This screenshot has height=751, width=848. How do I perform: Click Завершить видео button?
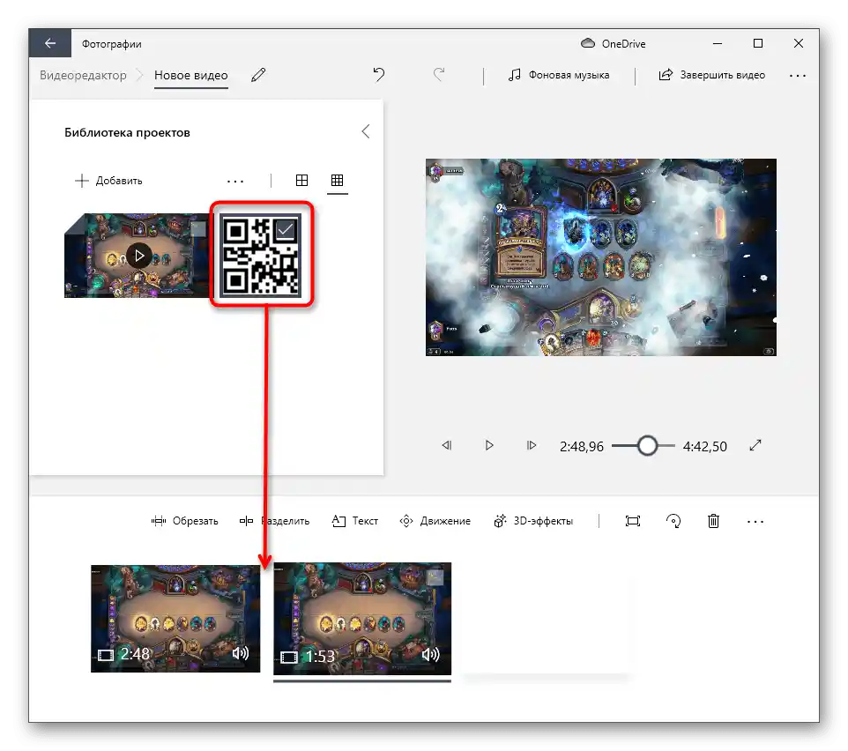coord(711,75)
